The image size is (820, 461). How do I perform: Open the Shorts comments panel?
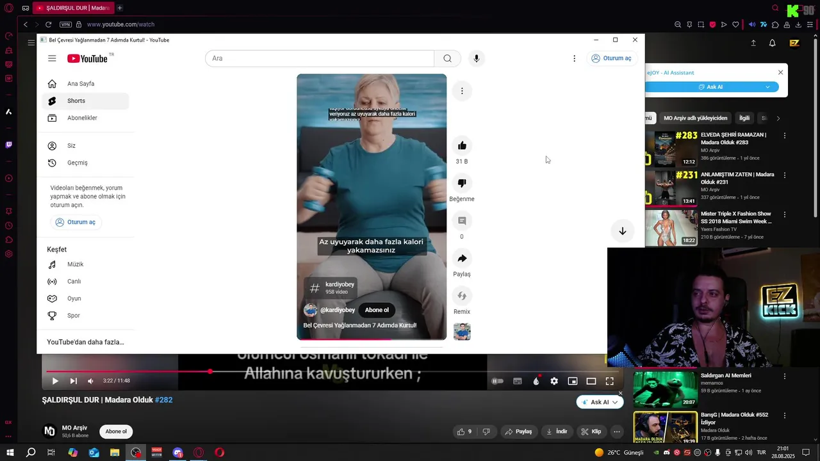click(462, 221)
